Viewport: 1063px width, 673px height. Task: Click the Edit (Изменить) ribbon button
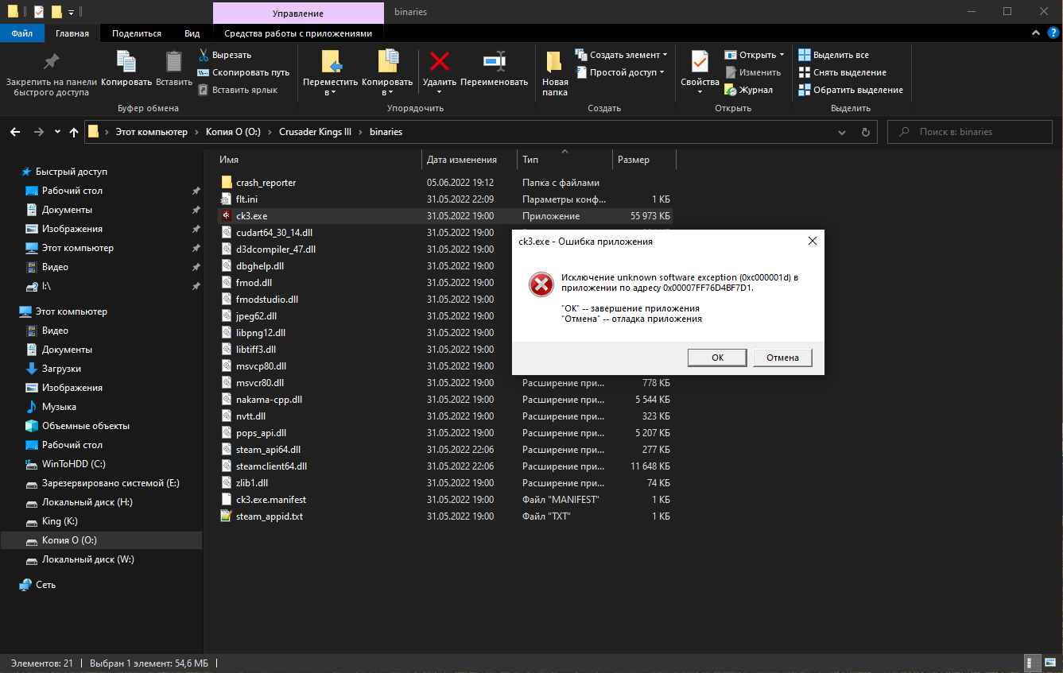pyautogui.click(x=752, y=72)
